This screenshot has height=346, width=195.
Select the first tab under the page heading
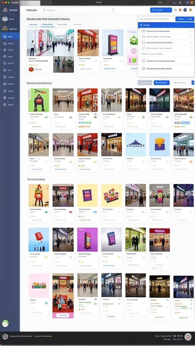[33, 24]
